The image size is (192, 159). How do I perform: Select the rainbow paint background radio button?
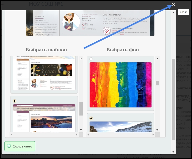[x=91, y=59]
